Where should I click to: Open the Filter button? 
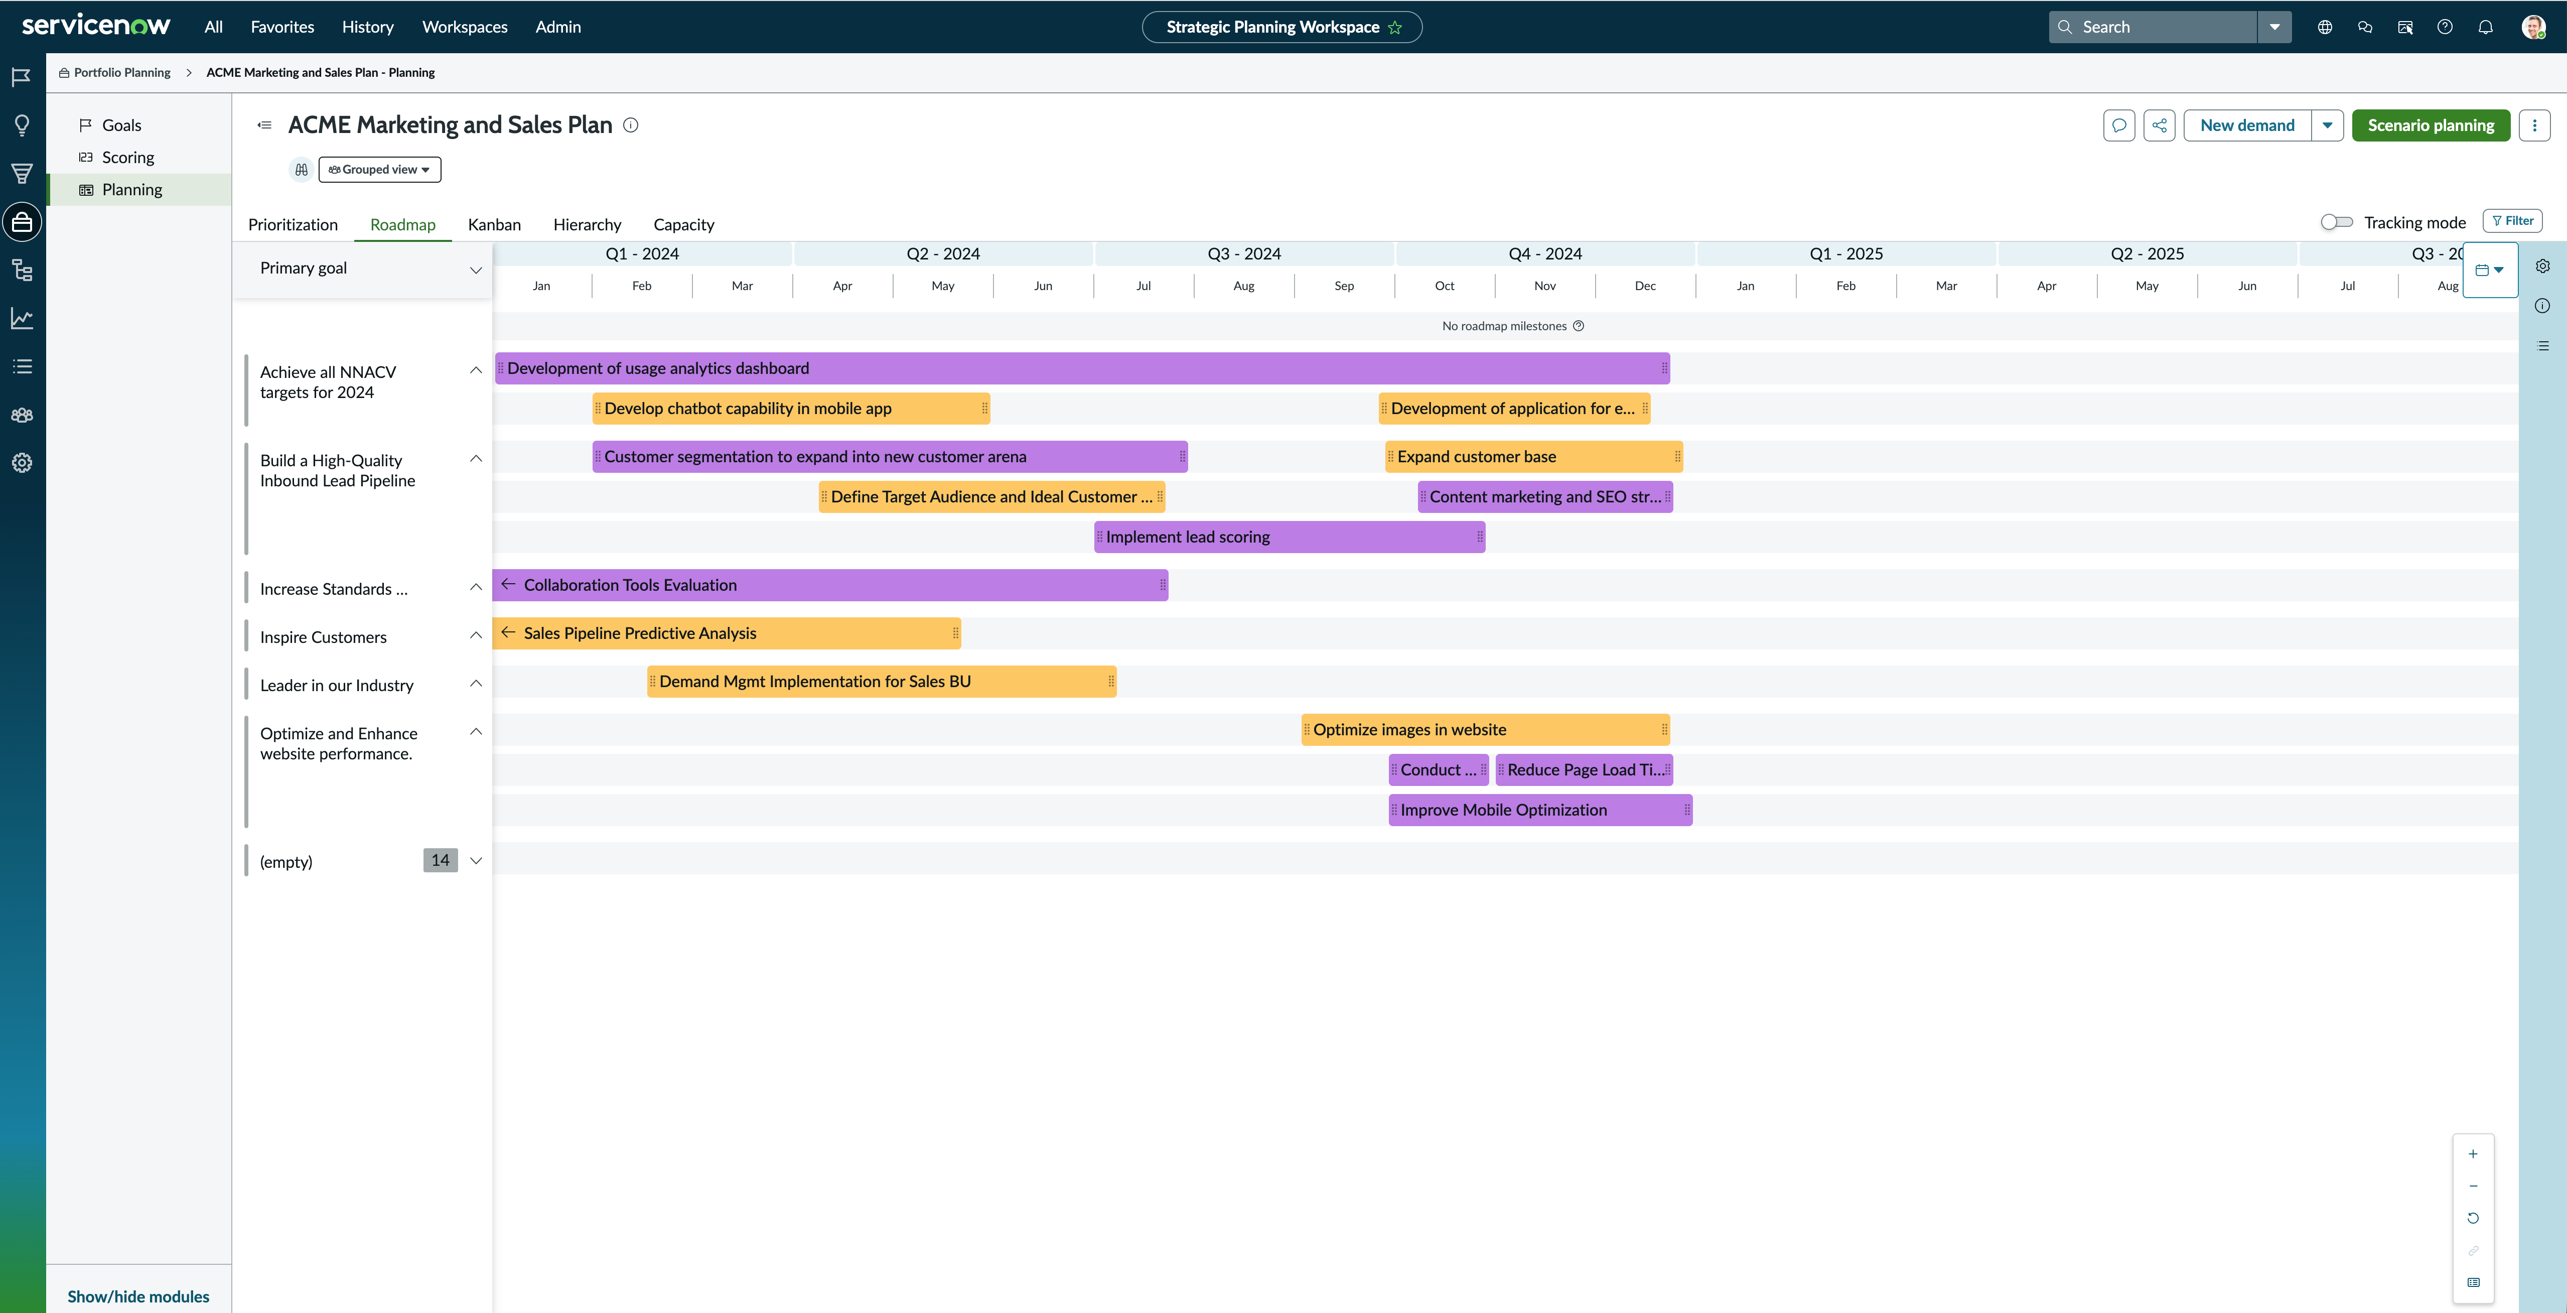(x=2512, y=221)
